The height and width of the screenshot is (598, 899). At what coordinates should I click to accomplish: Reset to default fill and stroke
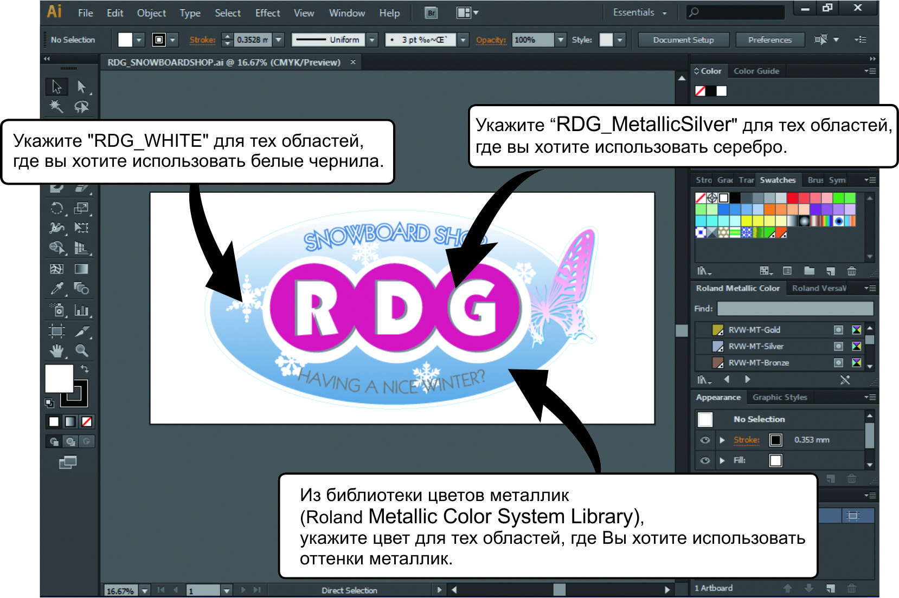[49, 402]
